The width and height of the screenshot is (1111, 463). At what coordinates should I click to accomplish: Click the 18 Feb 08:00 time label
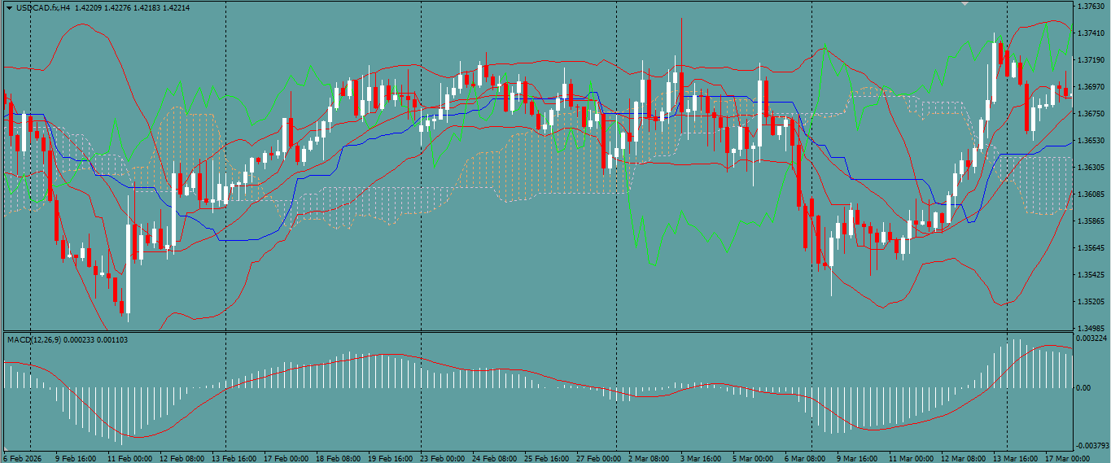point(339,458)
